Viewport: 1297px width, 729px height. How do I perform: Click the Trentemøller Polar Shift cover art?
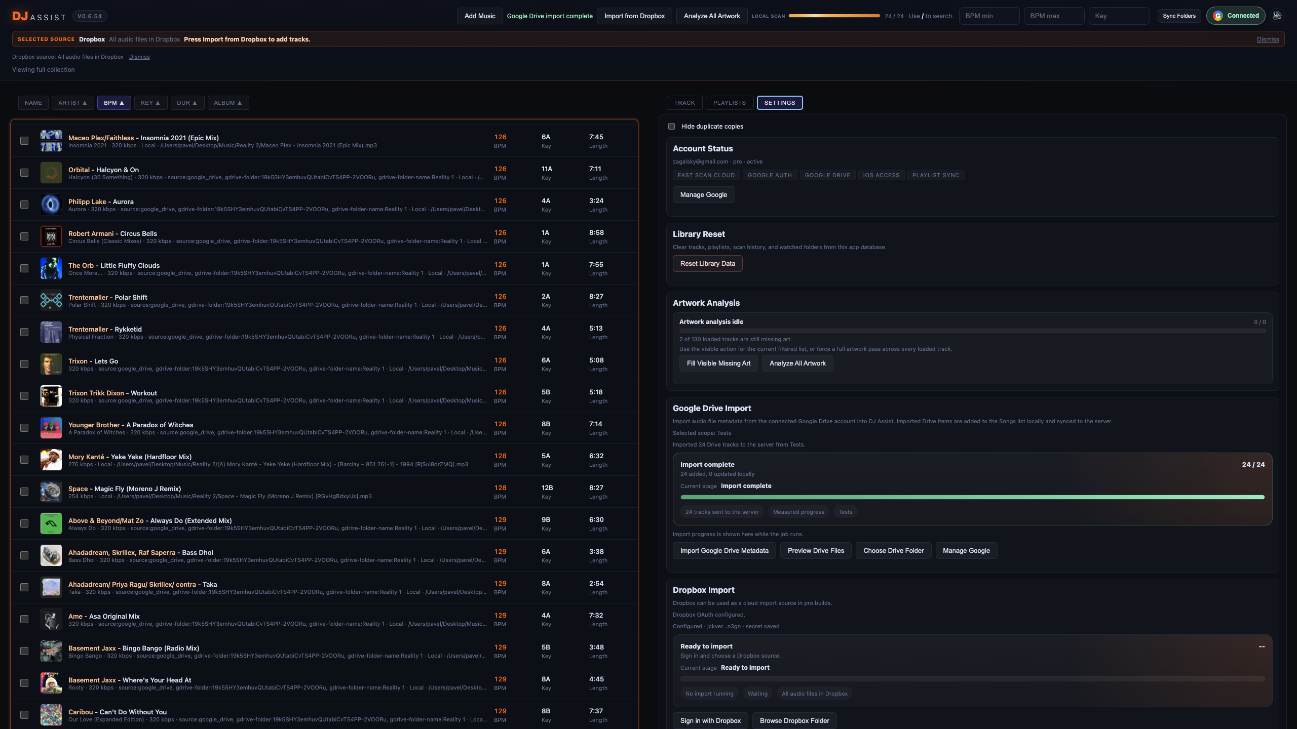(x=51, y=300)
